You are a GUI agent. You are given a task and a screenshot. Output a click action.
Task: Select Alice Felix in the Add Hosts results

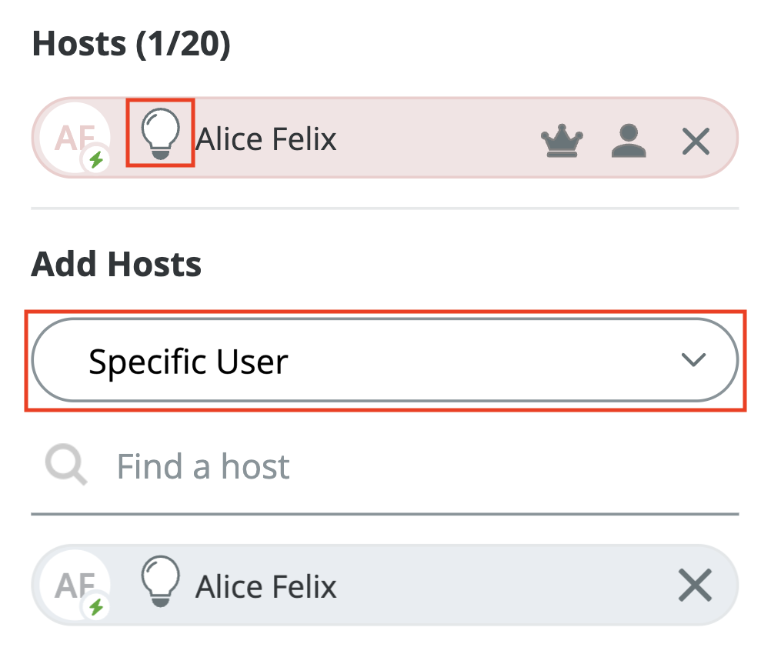266,587
